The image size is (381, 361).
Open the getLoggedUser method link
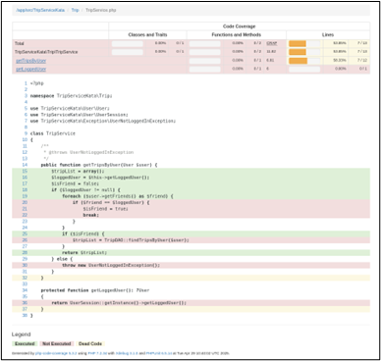pyautogui.click(x=31, y=70)
